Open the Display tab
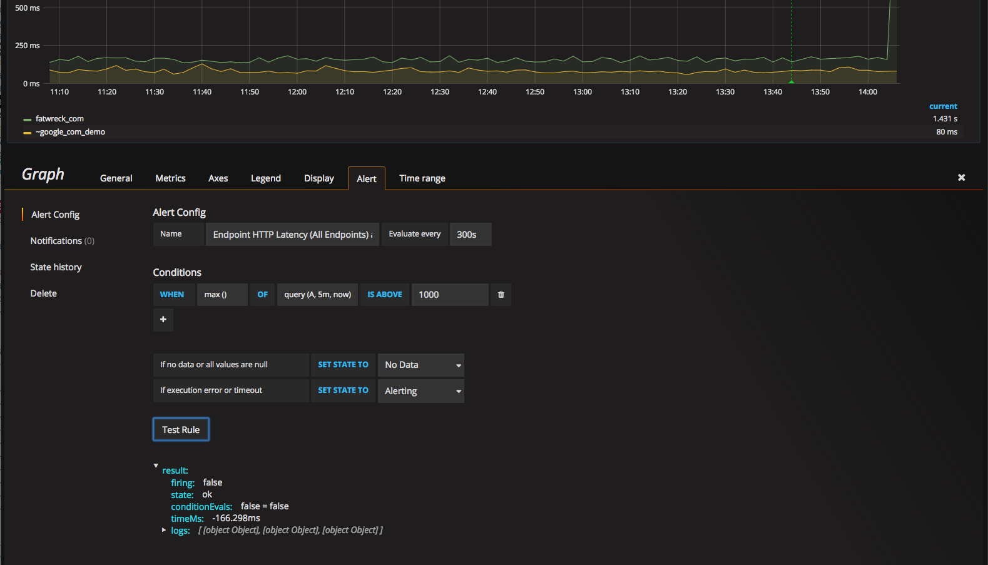Screen dimensions: 988x565 pyautogui.click(x=318, y=178)
